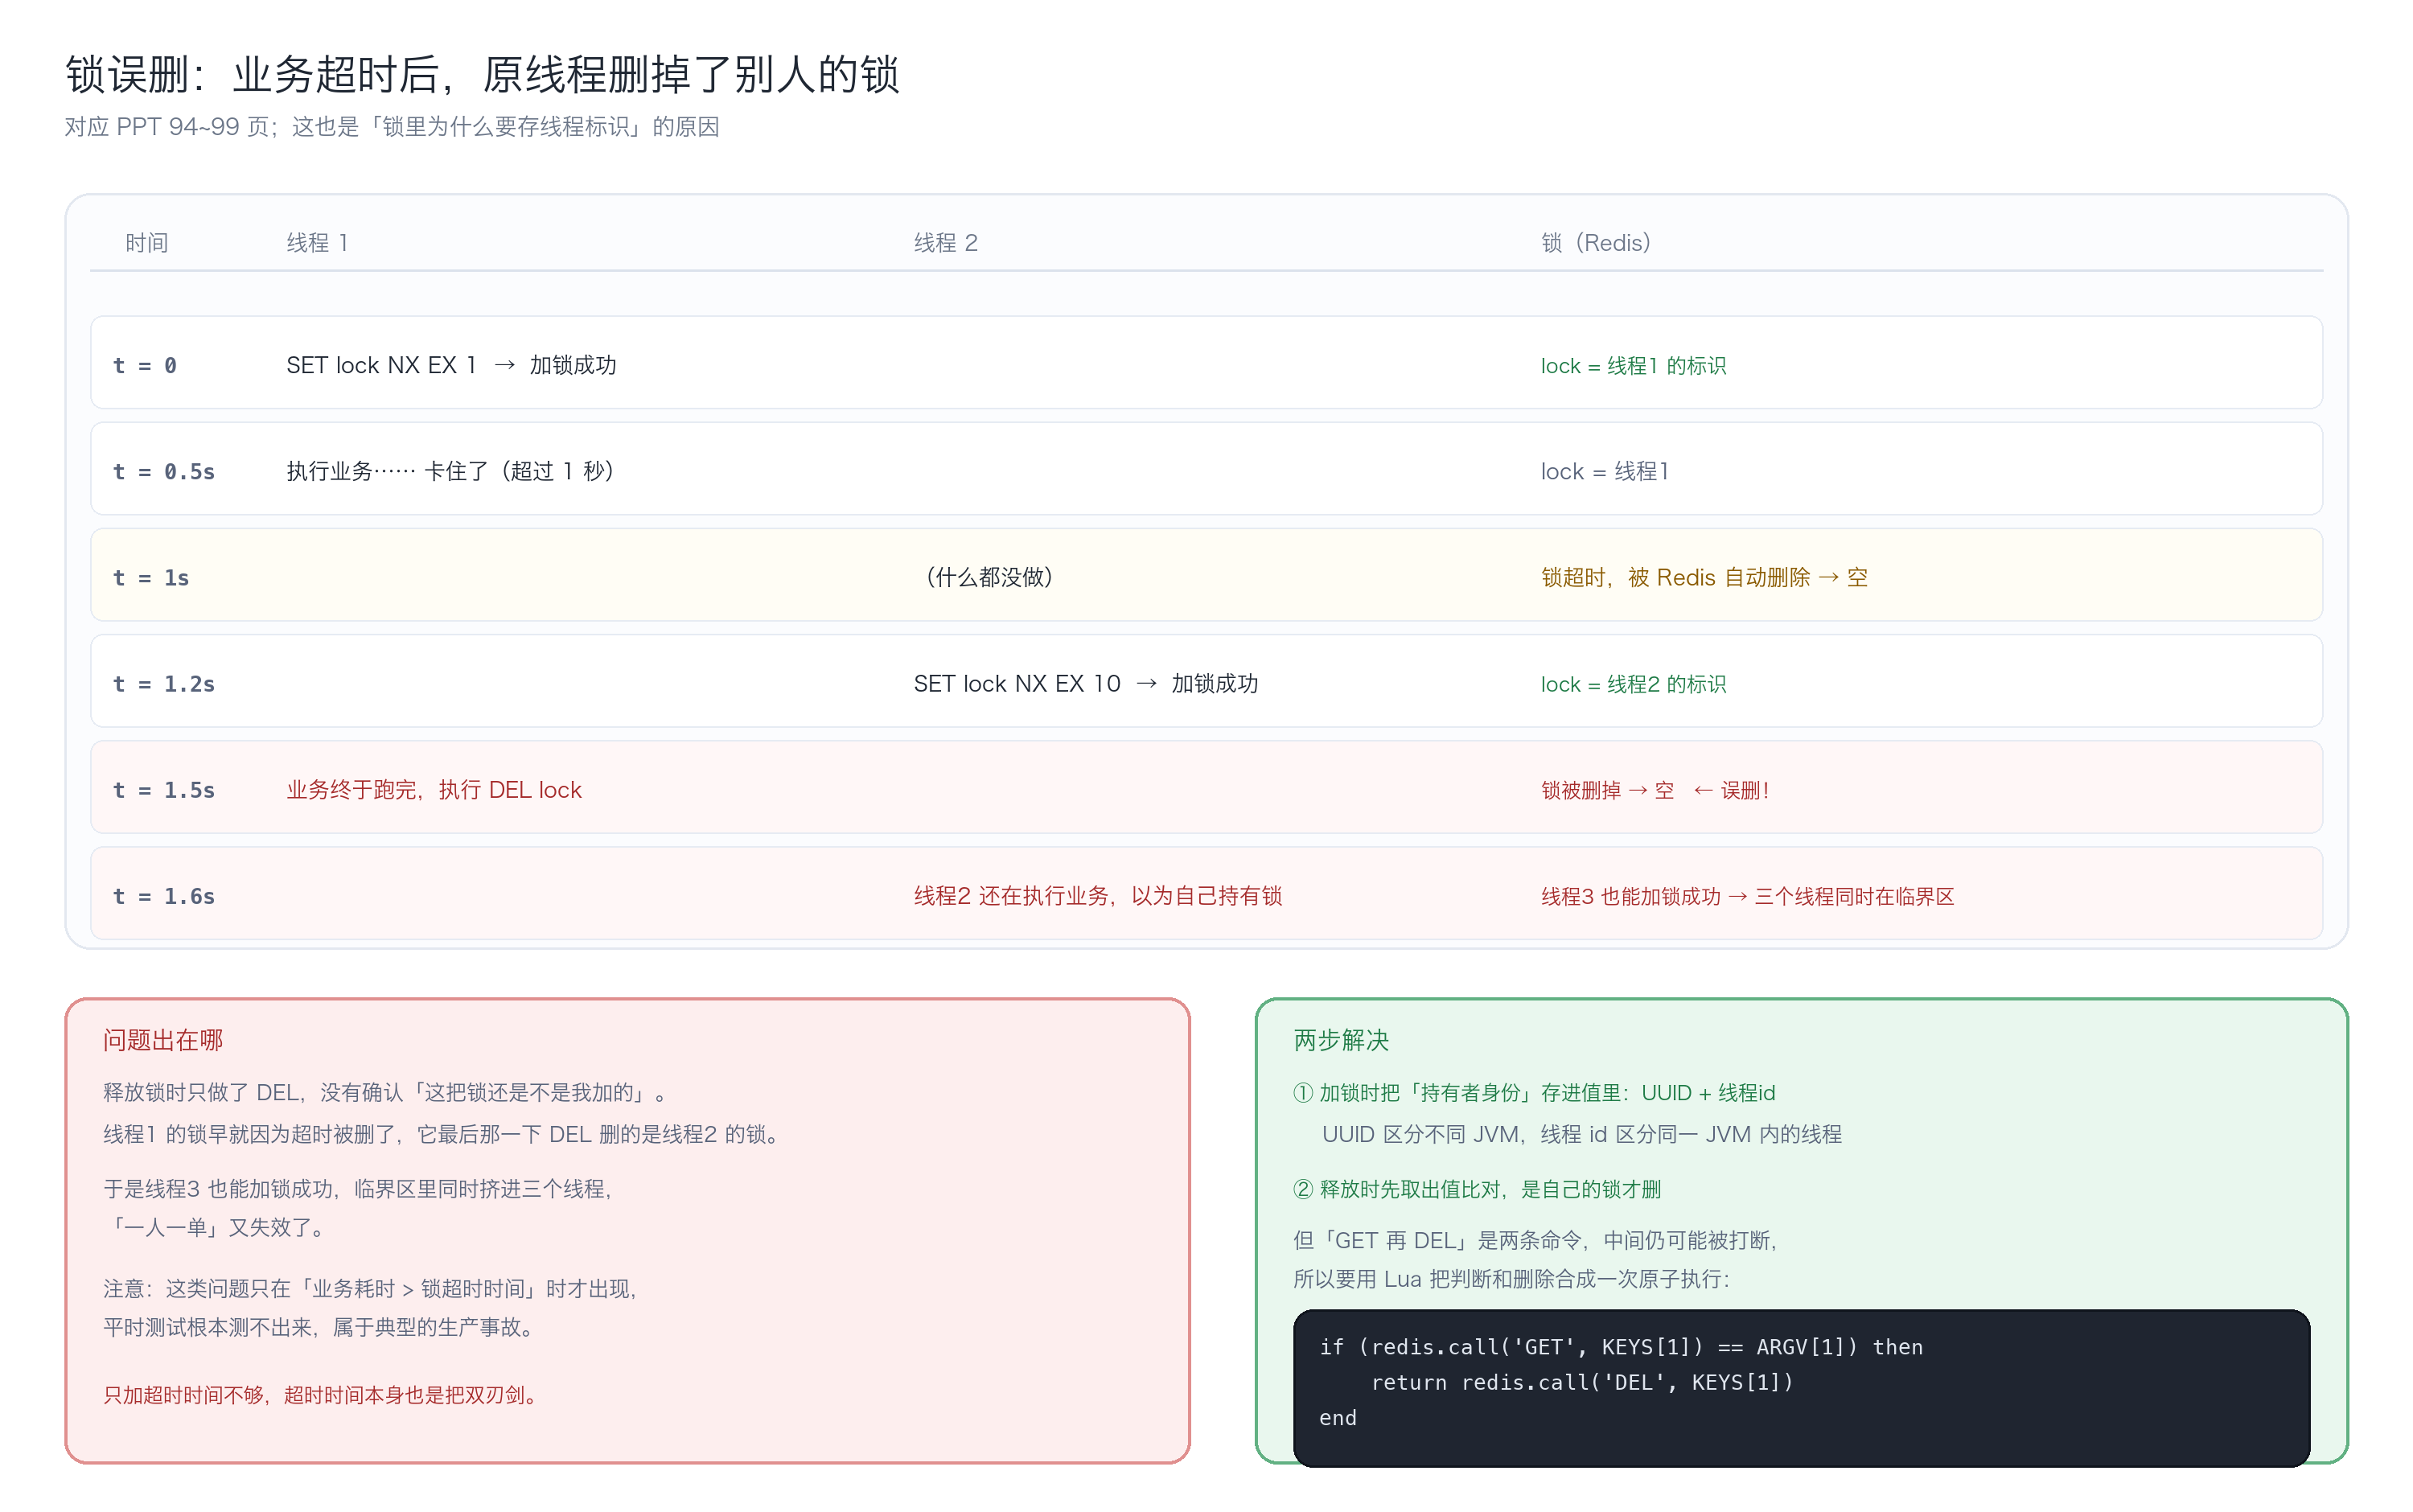Screen dimensions: 2413x1512
Task: Click line 于是线程3 也能加锁成功
Action: coord(359,1188)
